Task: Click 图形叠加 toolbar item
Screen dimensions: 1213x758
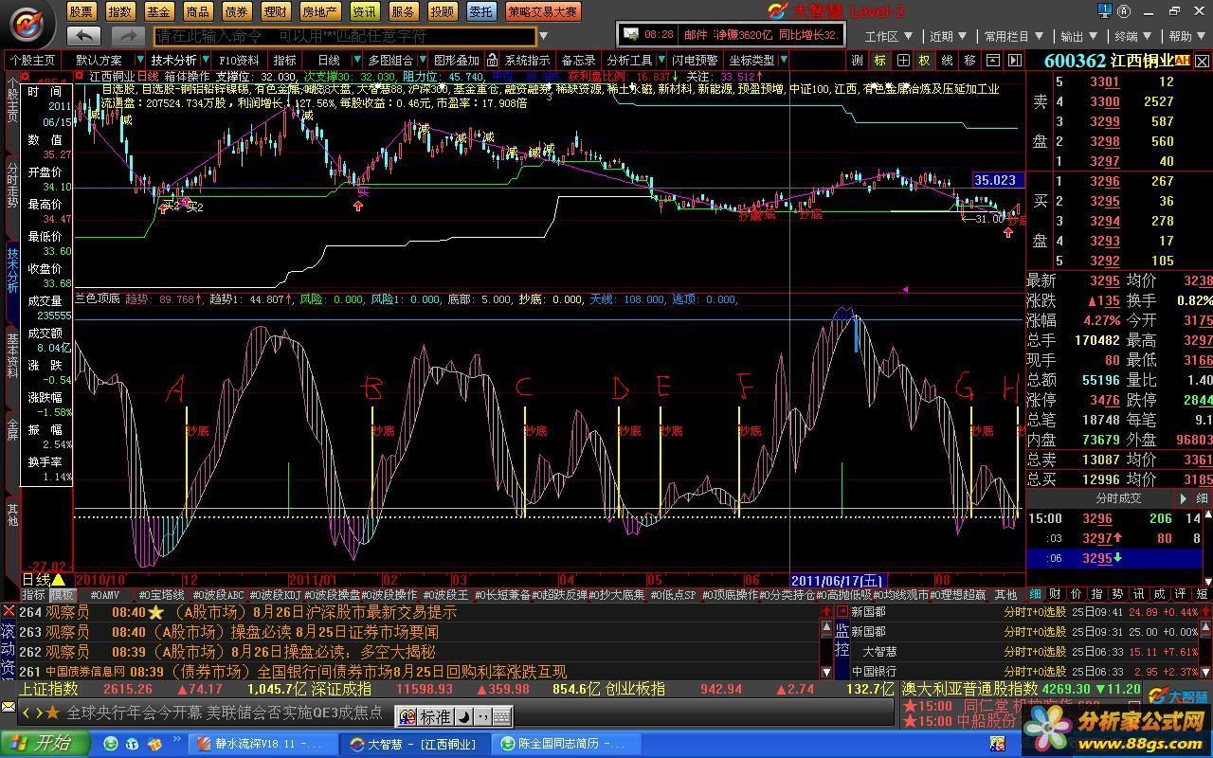Action: pos(457,60)
